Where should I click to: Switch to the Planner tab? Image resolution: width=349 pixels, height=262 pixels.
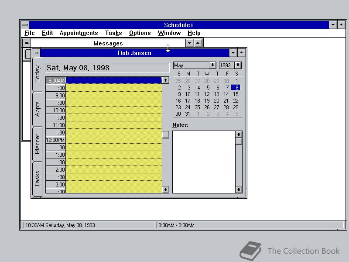coord(38,144)
